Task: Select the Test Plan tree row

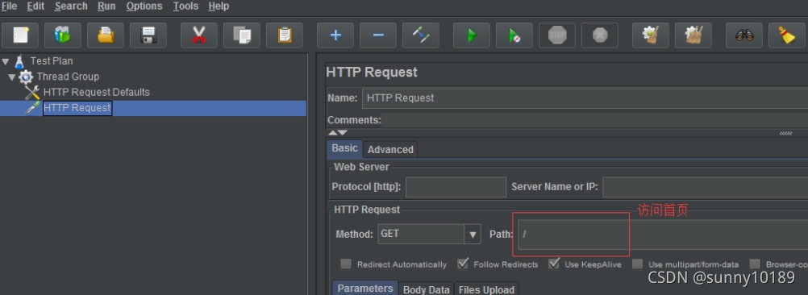Action: pos(52,61)
